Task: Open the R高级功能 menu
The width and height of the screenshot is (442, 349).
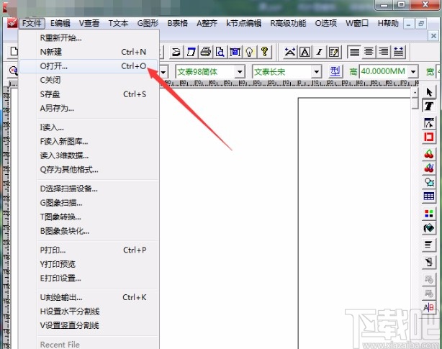Action: pyautogui.click(x=288, y=23)
